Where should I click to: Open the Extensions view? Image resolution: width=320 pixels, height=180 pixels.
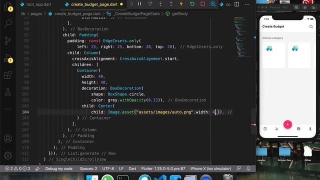[x=8, y=75]
